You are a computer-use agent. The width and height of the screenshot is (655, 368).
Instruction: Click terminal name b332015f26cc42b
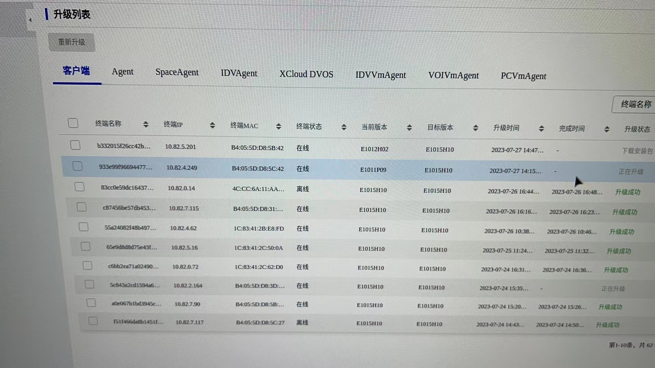tap(123, 146)
